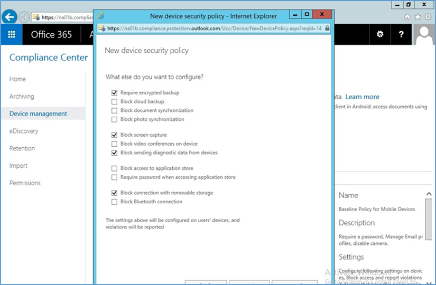Screen dimensions: 436x285
Task: Open Archiving in the sidebar
Action: tap(22, 97)
